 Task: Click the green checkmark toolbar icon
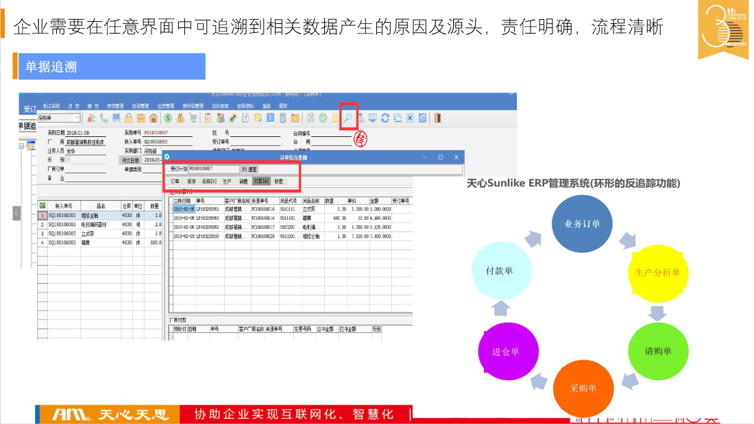click(322, 118)
